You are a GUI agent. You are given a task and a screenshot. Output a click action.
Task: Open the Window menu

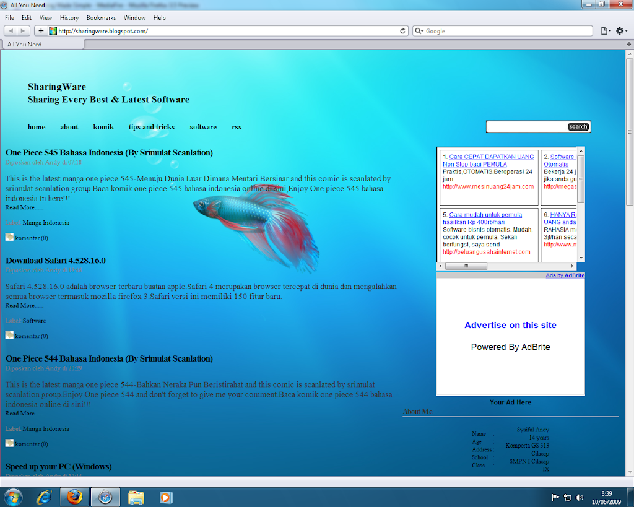pos(134,18)
